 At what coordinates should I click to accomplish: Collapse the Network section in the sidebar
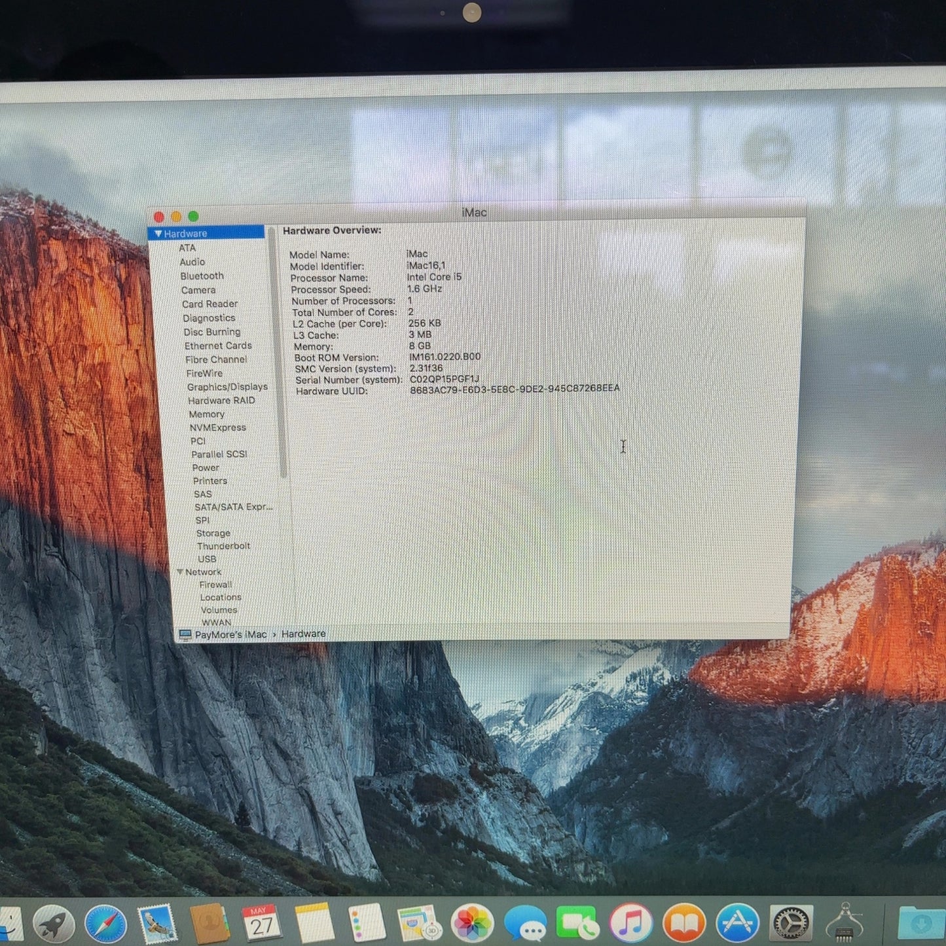179,572
